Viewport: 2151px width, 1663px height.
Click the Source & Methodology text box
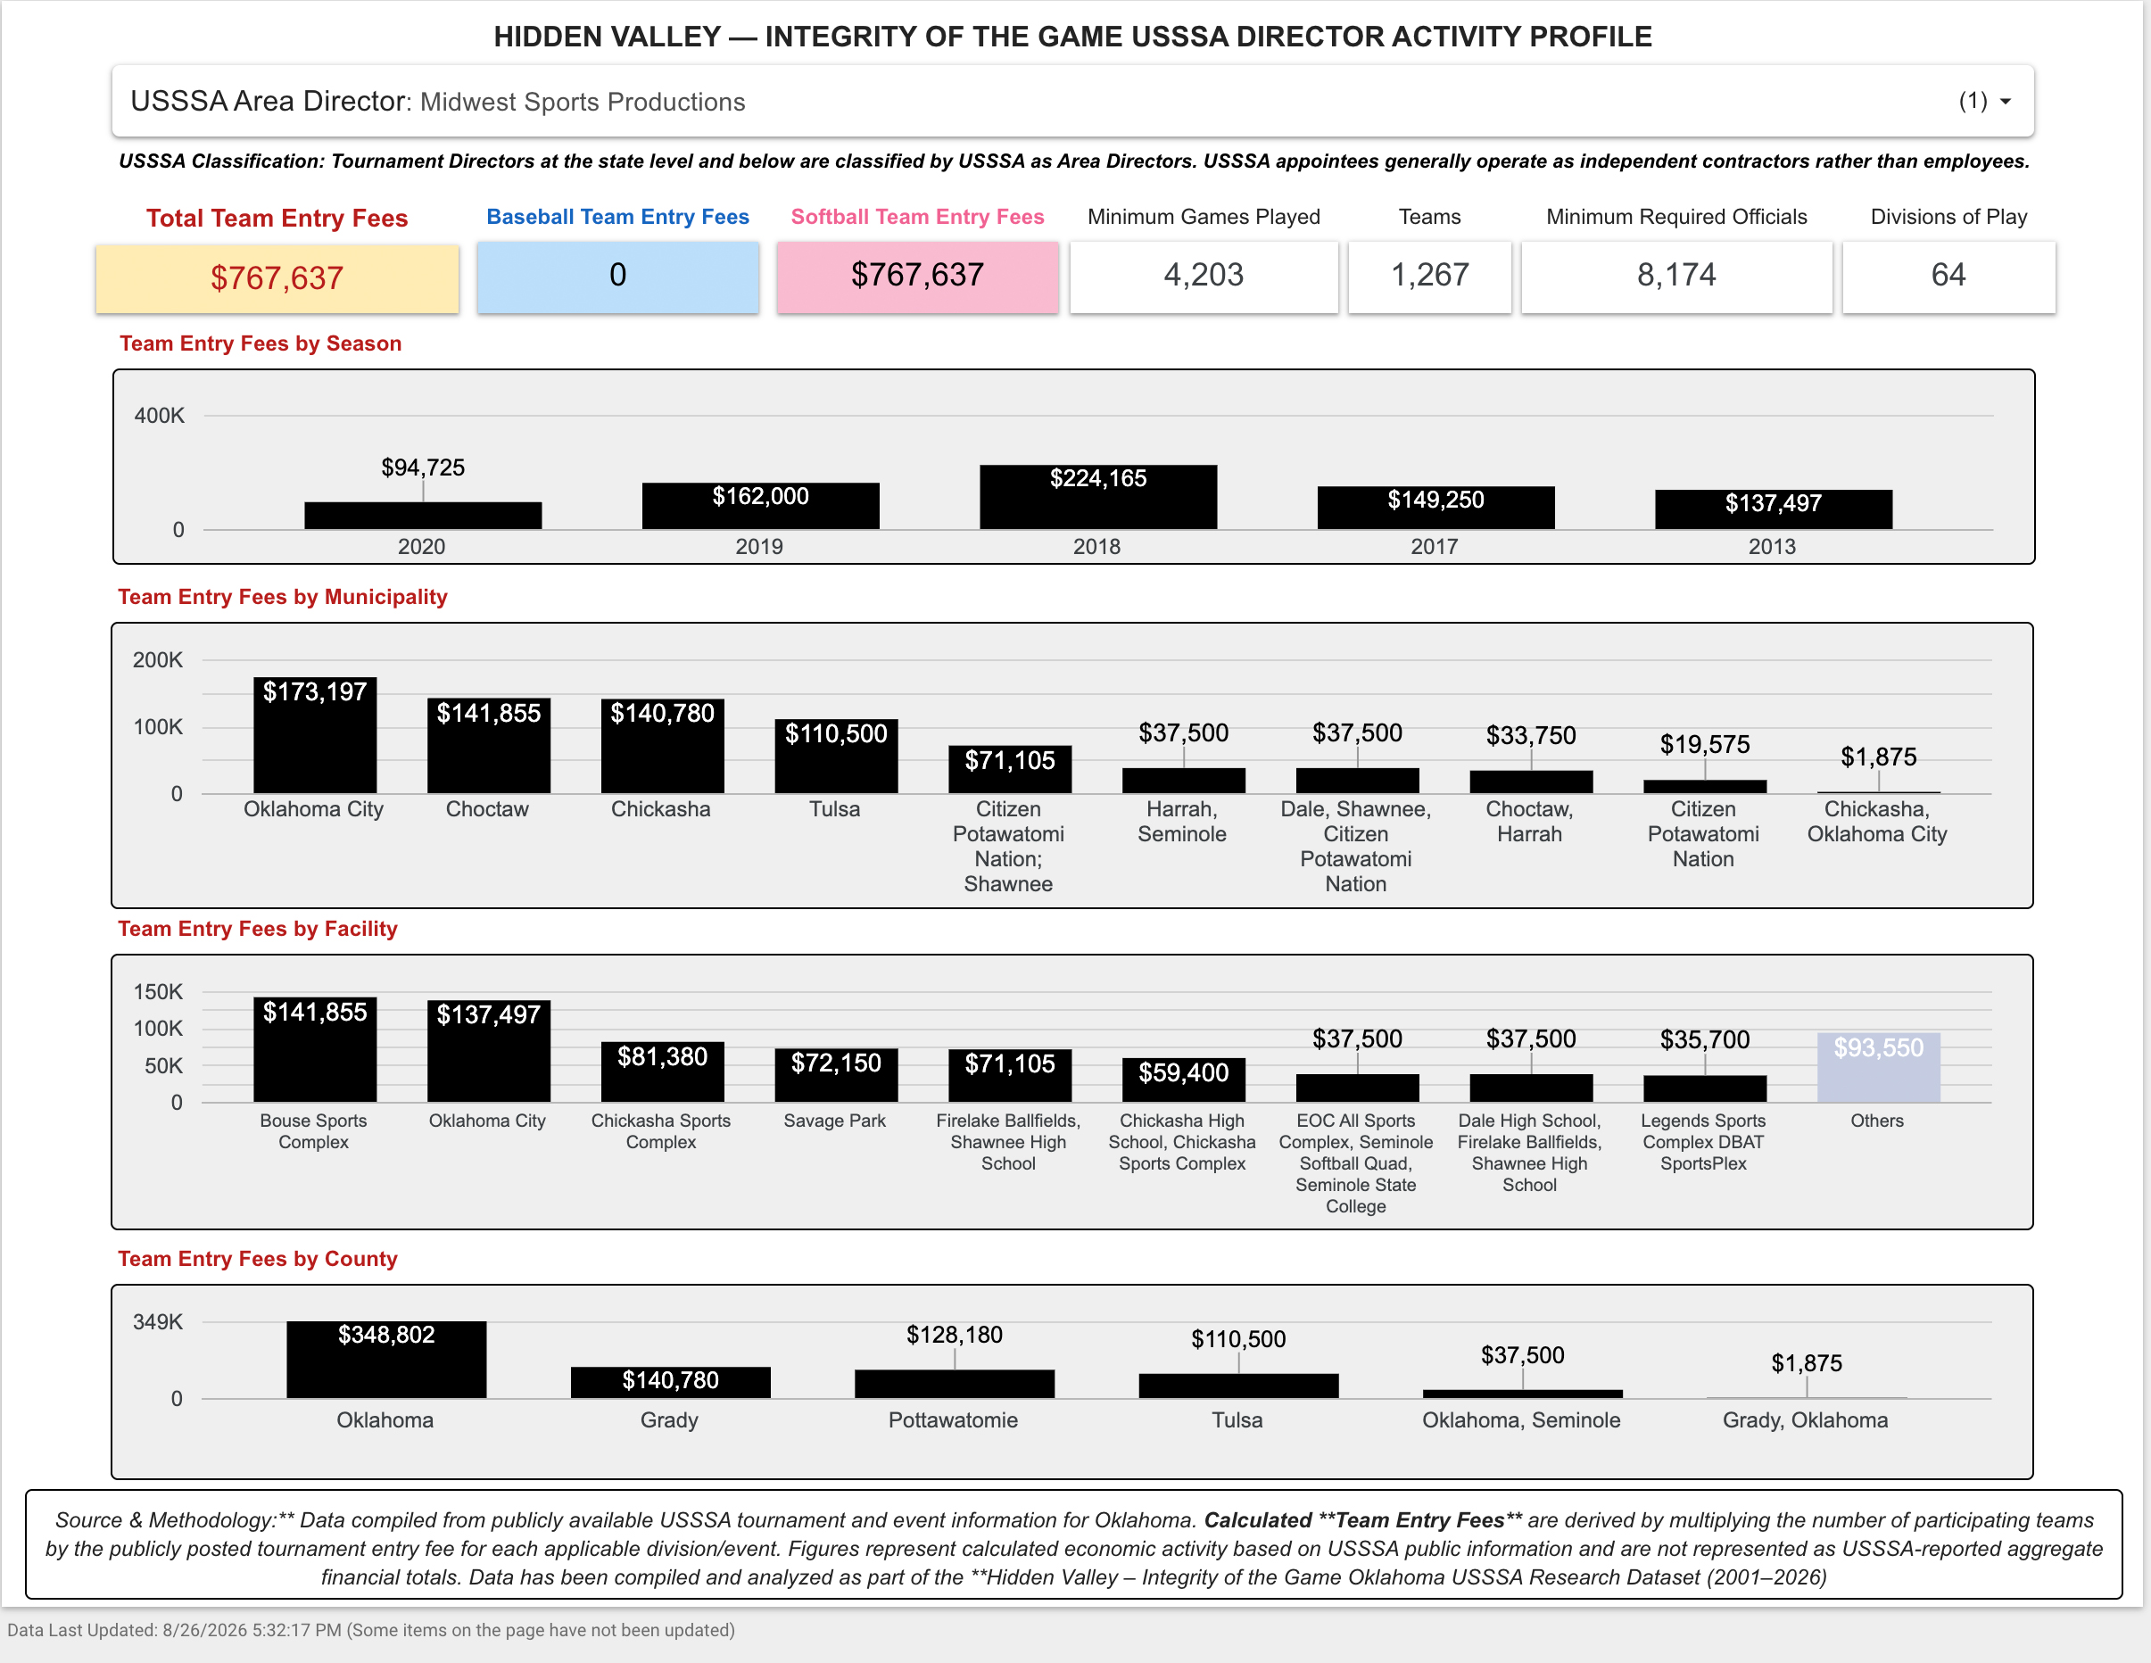click(1073, 1545)
